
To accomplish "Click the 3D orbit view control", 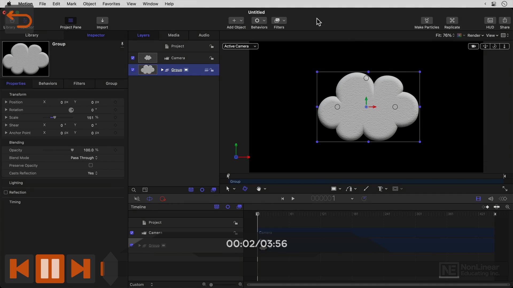I will (x=495, y=46).
